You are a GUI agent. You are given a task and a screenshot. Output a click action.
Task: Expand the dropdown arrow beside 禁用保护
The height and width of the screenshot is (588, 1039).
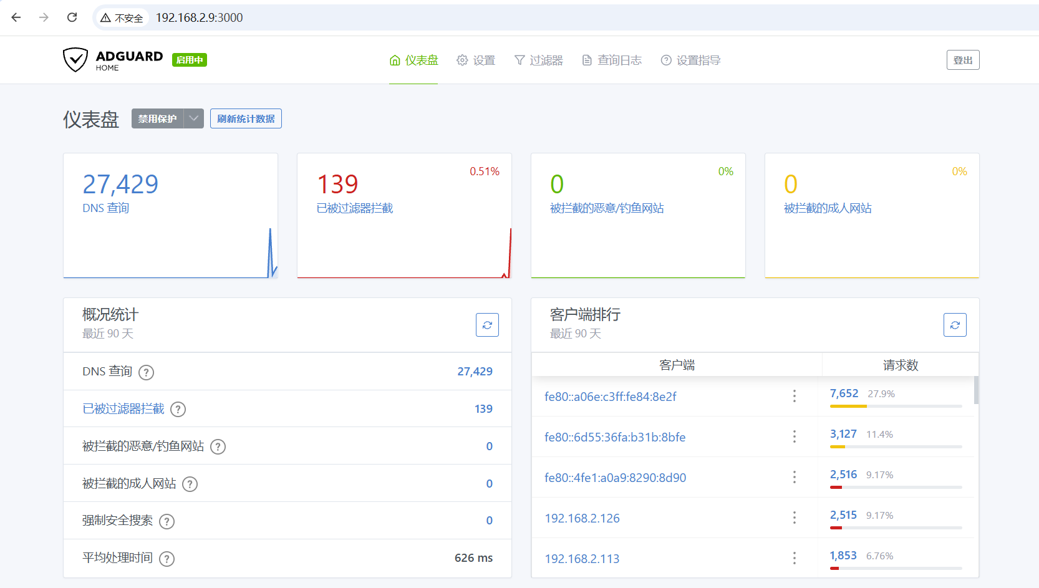(194, 118)
